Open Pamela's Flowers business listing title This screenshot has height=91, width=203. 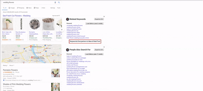10,70
